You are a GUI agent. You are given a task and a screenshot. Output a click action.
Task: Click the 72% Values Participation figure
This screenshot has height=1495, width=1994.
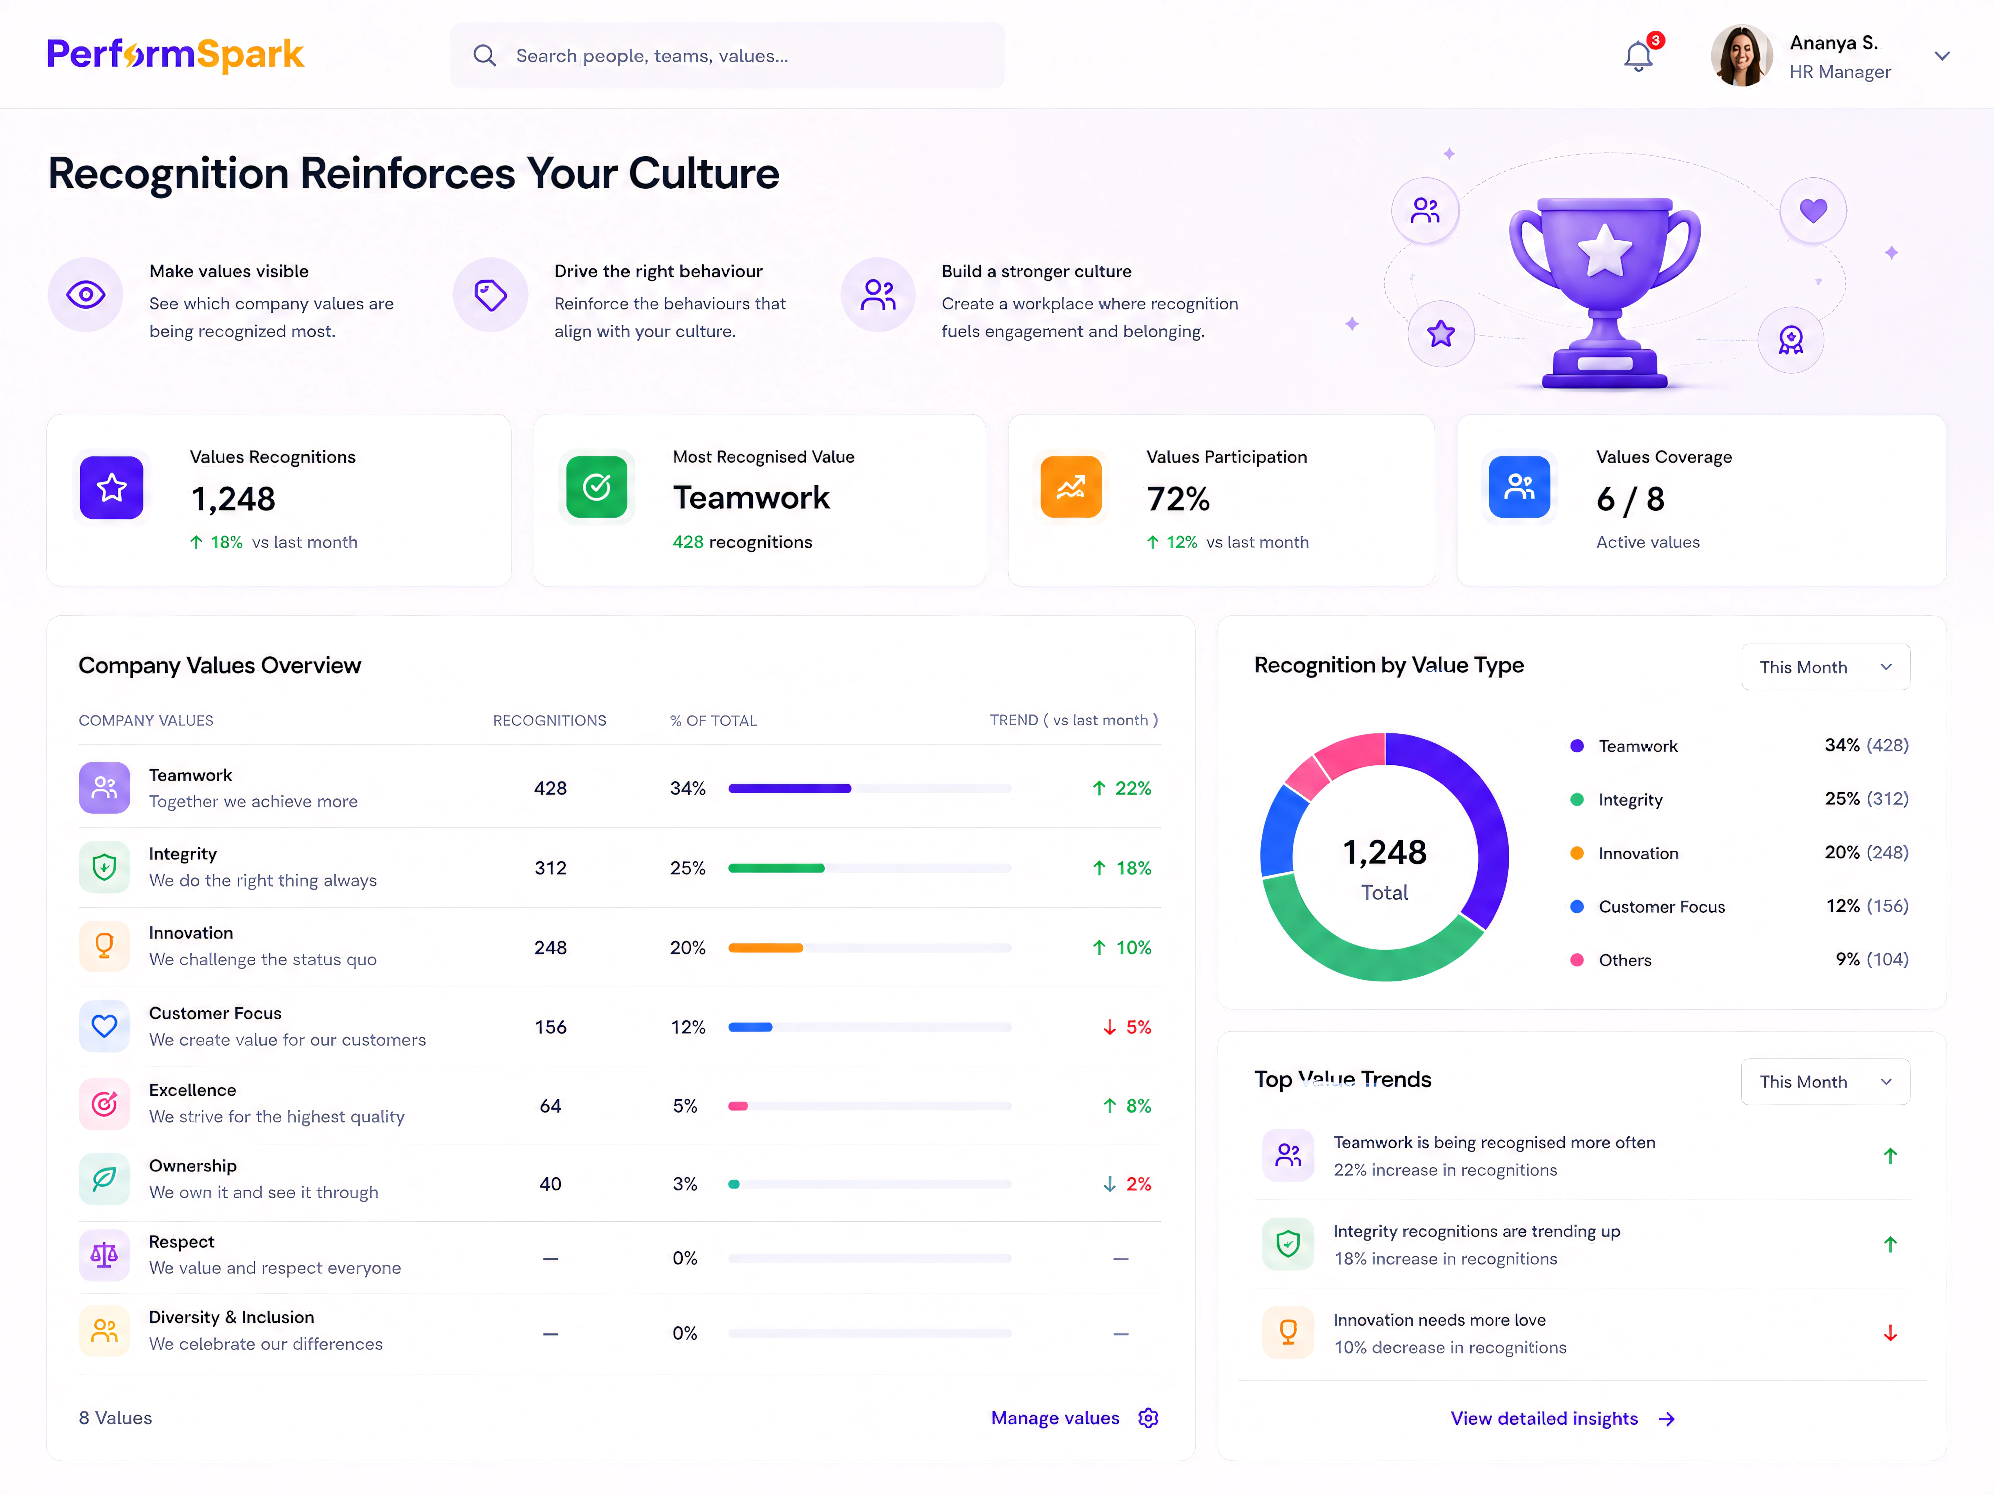pyautogui.click(x=1178, y=499)
